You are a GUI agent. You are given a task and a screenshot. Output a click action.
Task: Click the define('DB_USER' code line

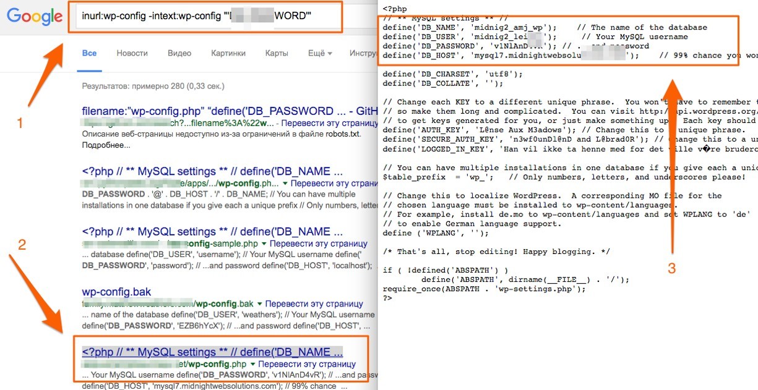click(535, 36)
